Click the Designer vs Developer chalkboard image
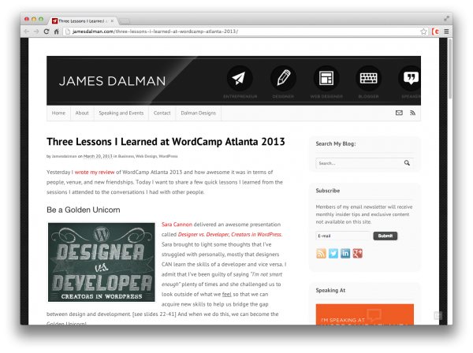Viewport: 473px width, 353px height. pos(102,262)
